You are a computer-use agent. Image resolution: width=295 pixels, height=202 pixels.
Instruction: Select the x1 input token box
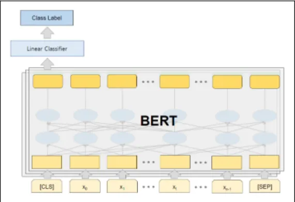click(122, 186)
